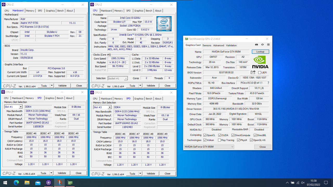Launch Microsoft Edge from the taskbar
The width and height of the screenshot is (333, 187).
(16, 183)
